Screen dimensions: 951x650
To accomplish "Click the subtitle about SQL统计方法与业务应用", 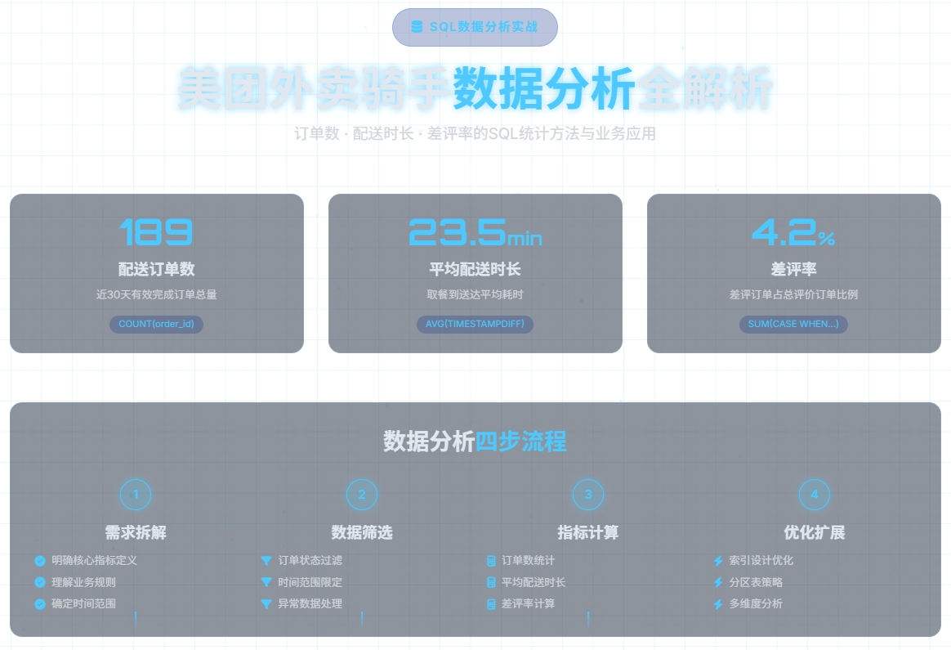I will (475, 133).
